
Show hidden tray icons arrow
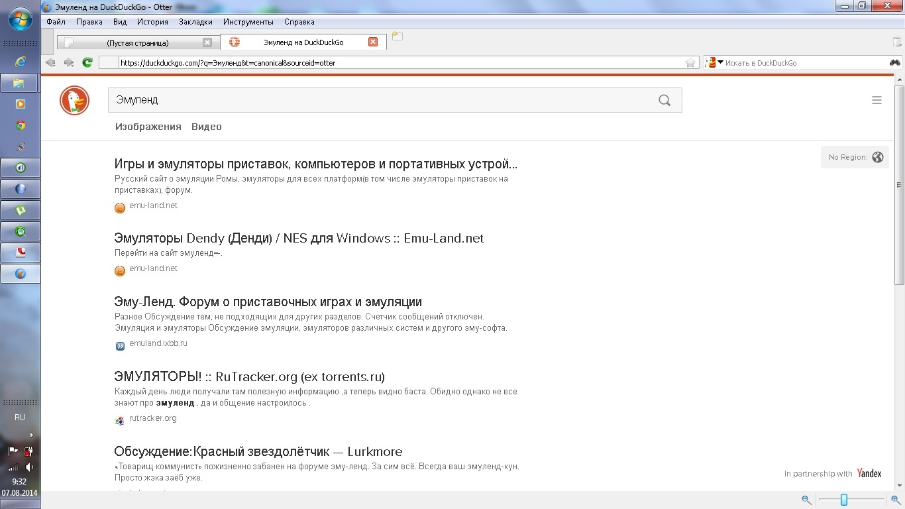pos(31,435)
